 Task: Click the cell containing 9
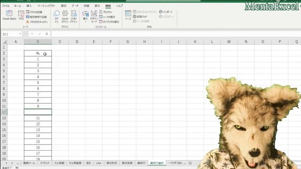(x=38, y=106)
